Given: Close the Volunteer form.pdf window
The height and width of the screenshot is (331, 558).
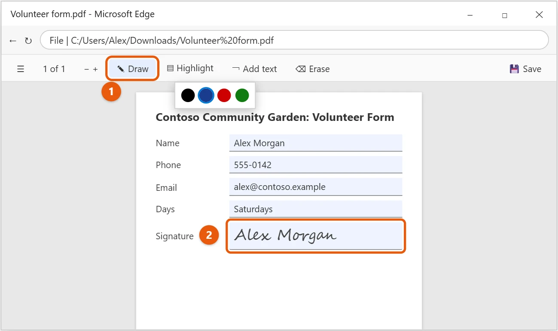Looking at the screenshot, I should click(x=540, y=15).
